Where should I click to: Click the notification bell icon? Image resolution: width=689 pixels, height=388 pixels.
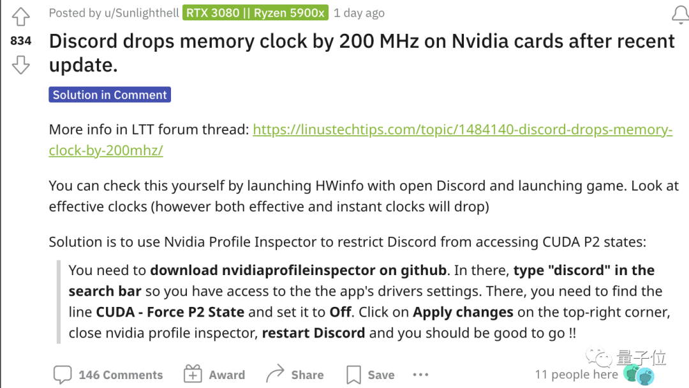tap(680, 15)
